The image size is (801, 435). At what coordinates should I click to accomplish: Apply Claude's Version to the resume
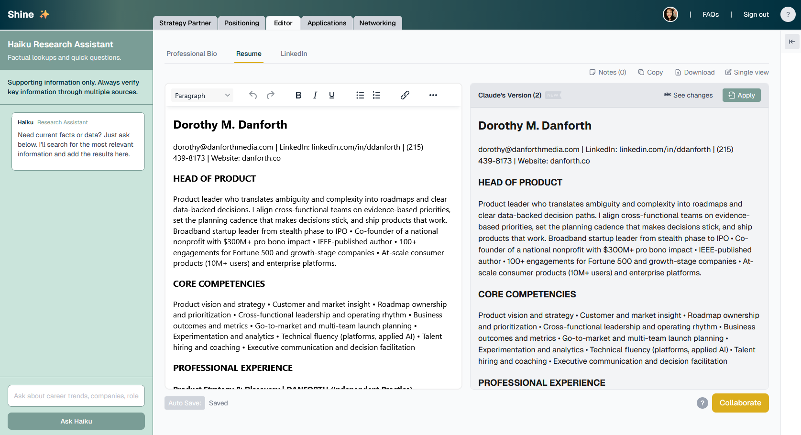click(741, 95)
